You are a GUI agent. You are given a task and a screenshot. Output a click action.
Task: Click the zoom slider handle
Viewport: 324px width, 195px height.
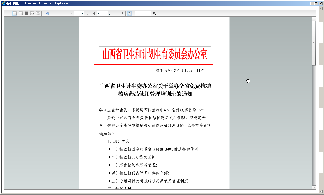48,14
